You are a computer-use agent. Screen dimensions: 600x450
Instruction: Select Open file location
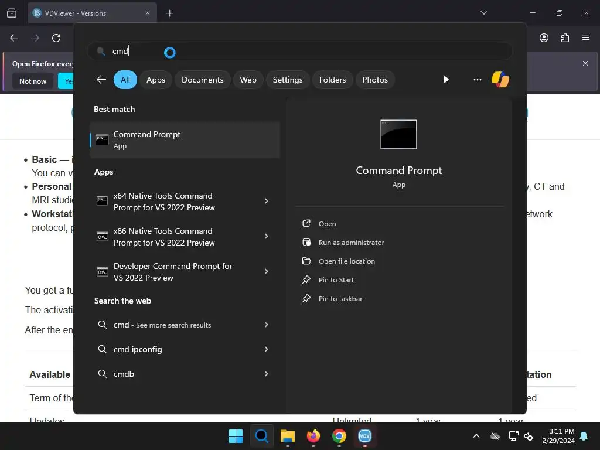[346, 261]
